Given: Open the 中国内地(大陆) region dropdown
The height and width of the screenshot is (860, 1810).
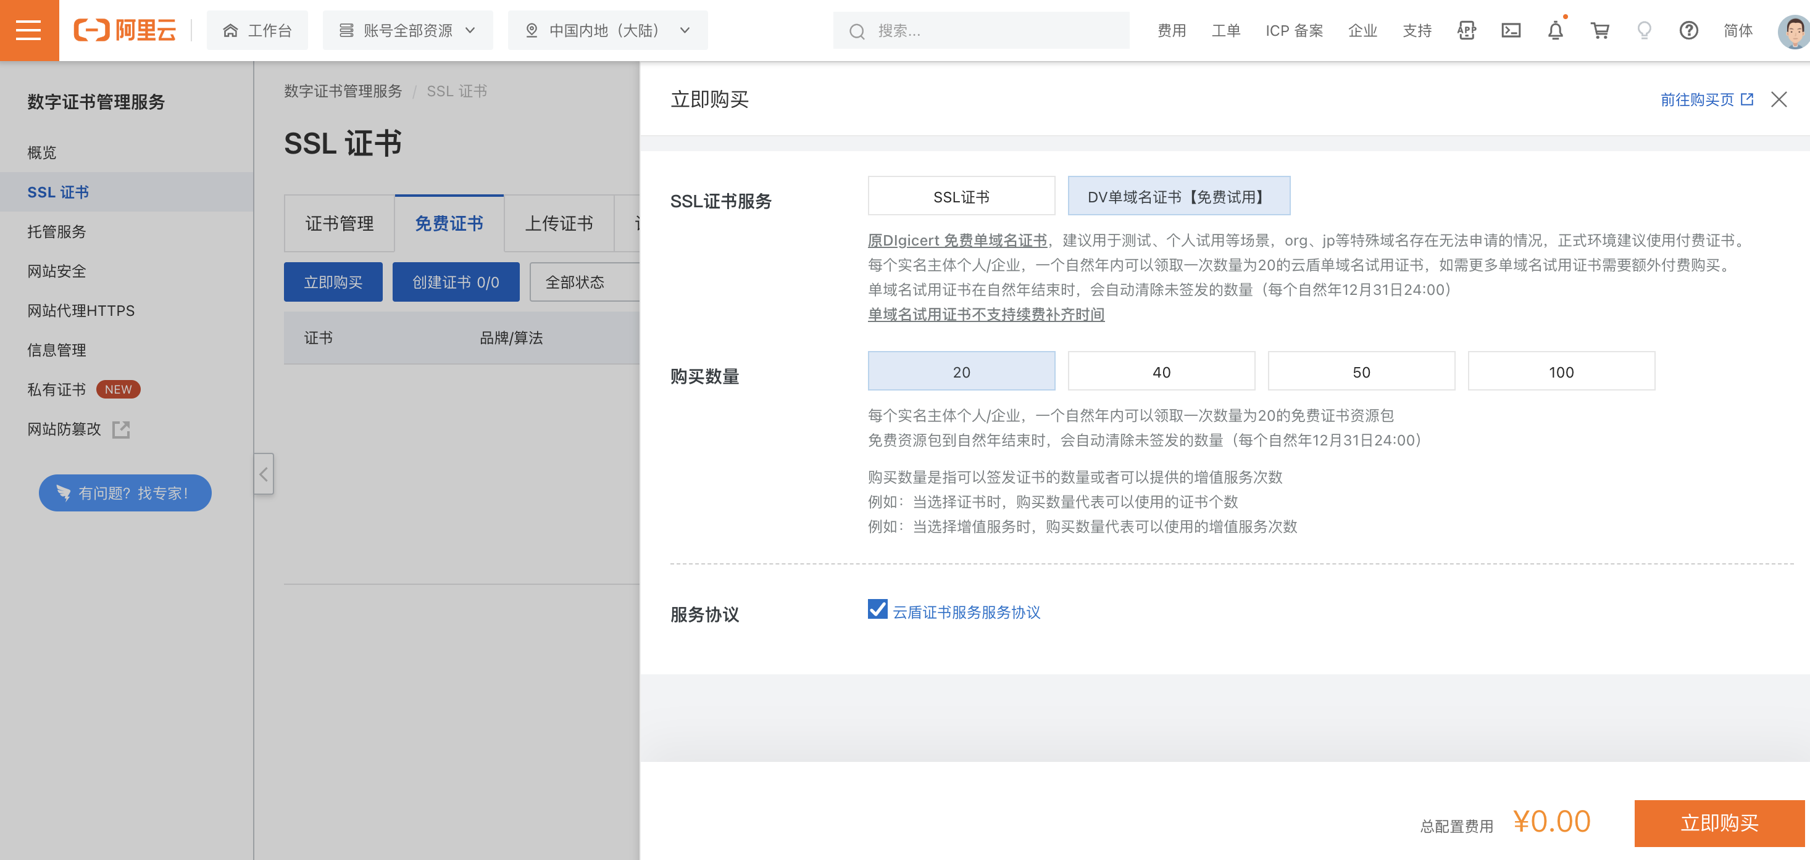Looking at the screenshot, I should 608,30.
